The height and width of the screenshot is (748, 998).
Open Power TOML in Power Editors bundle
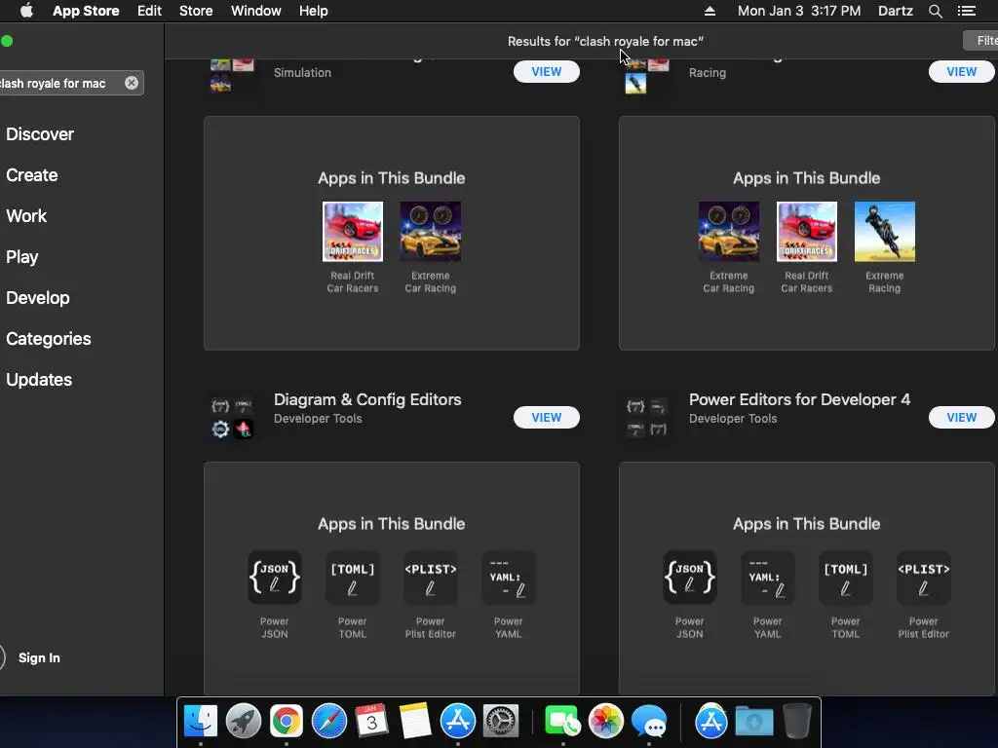(x=845, y=577)
